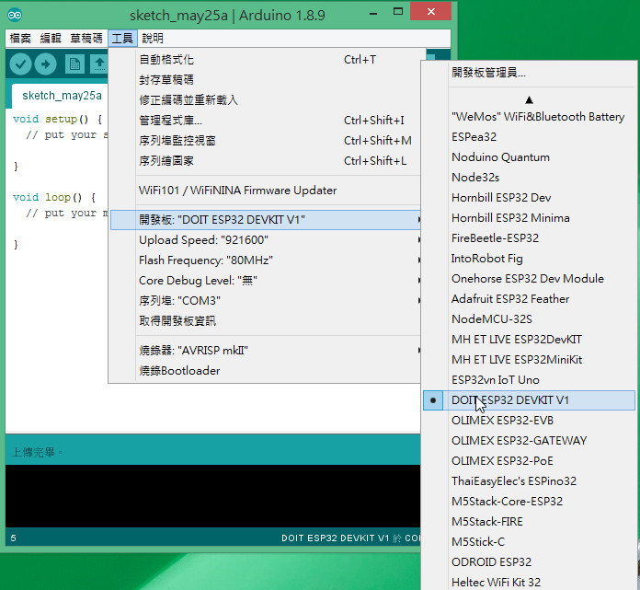Open 管理程式庫... library manager
The width and height of the screenshot is (640, 590).
click(266, 121)
